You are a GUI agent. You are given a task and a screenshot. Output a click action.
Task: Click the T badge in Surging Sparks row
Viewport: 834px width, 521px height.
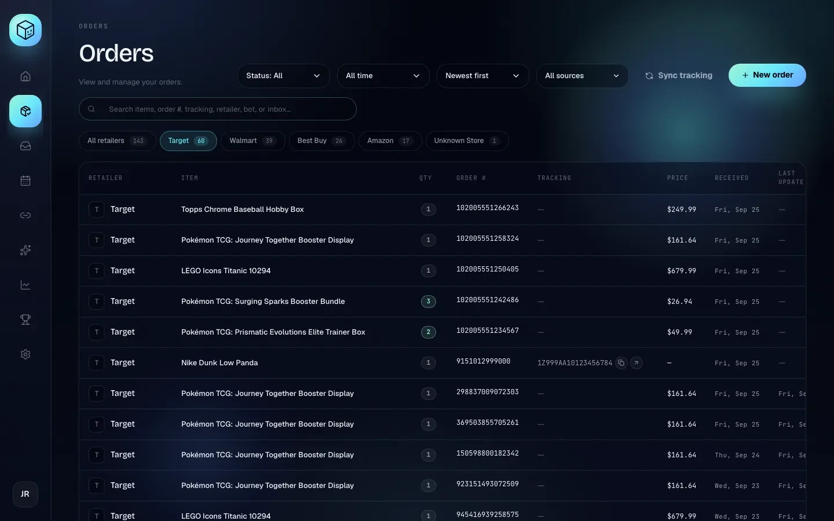click(97, 302)
